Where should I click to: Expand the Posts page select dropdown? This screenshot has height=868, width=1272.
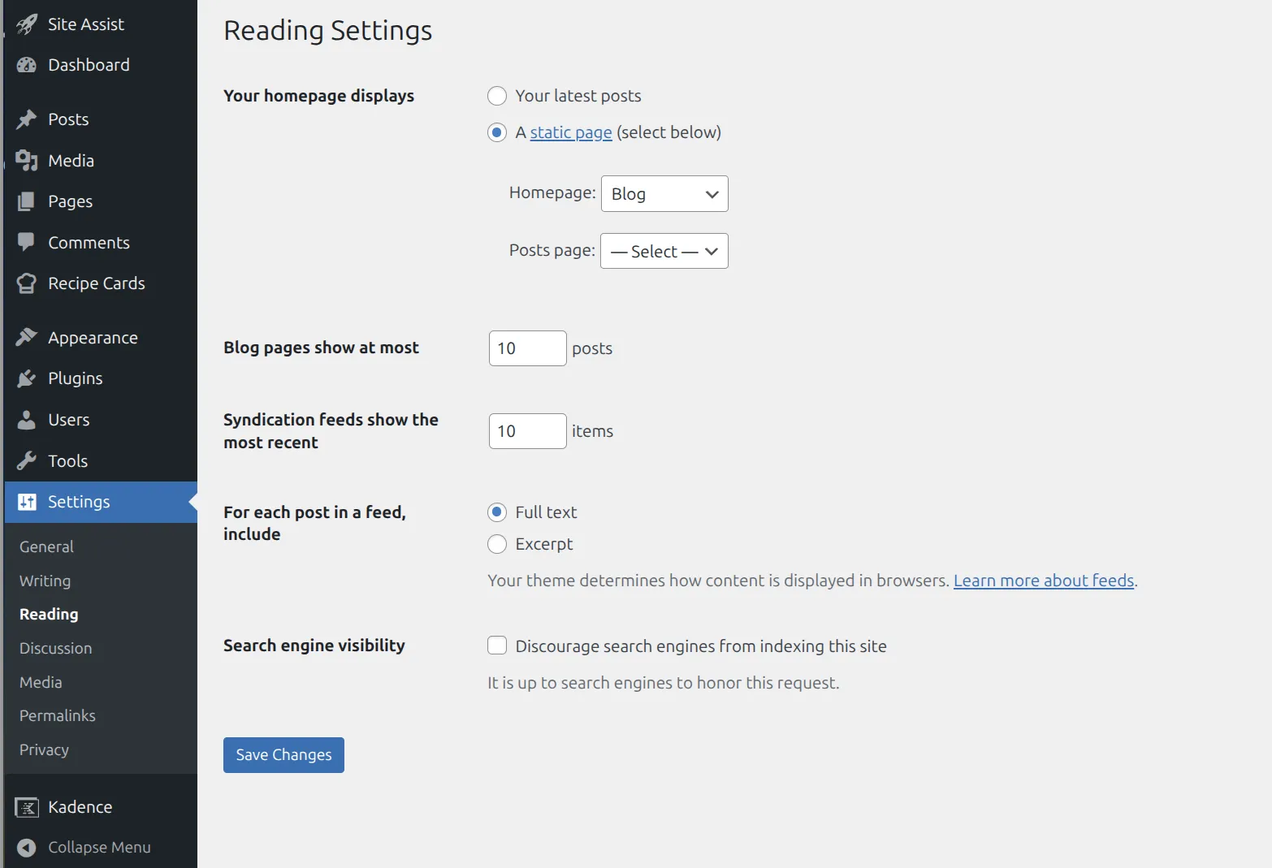tap(664, 252)
